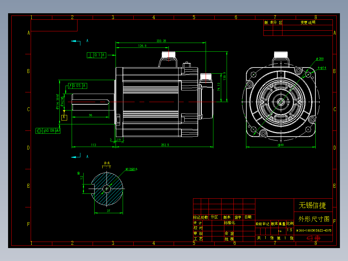Viewport: 348px width, 261px height.
Task: Click the motor front flange view
Action: point(281,102)
